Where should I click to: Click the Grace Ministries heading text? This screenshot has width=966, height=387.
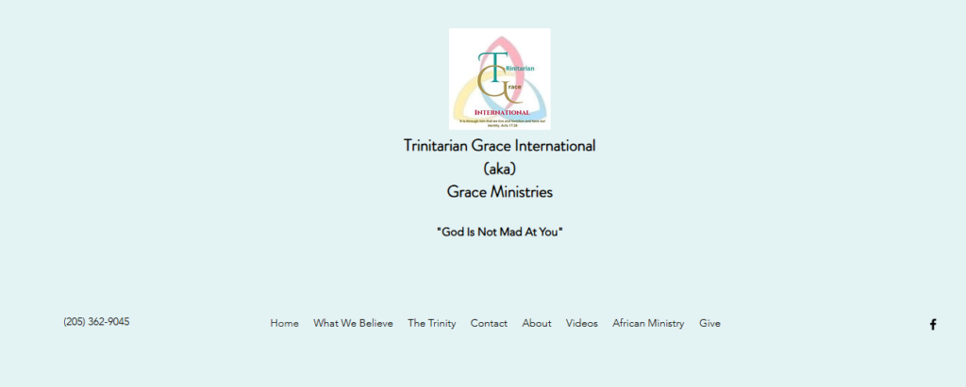(499, 192)
